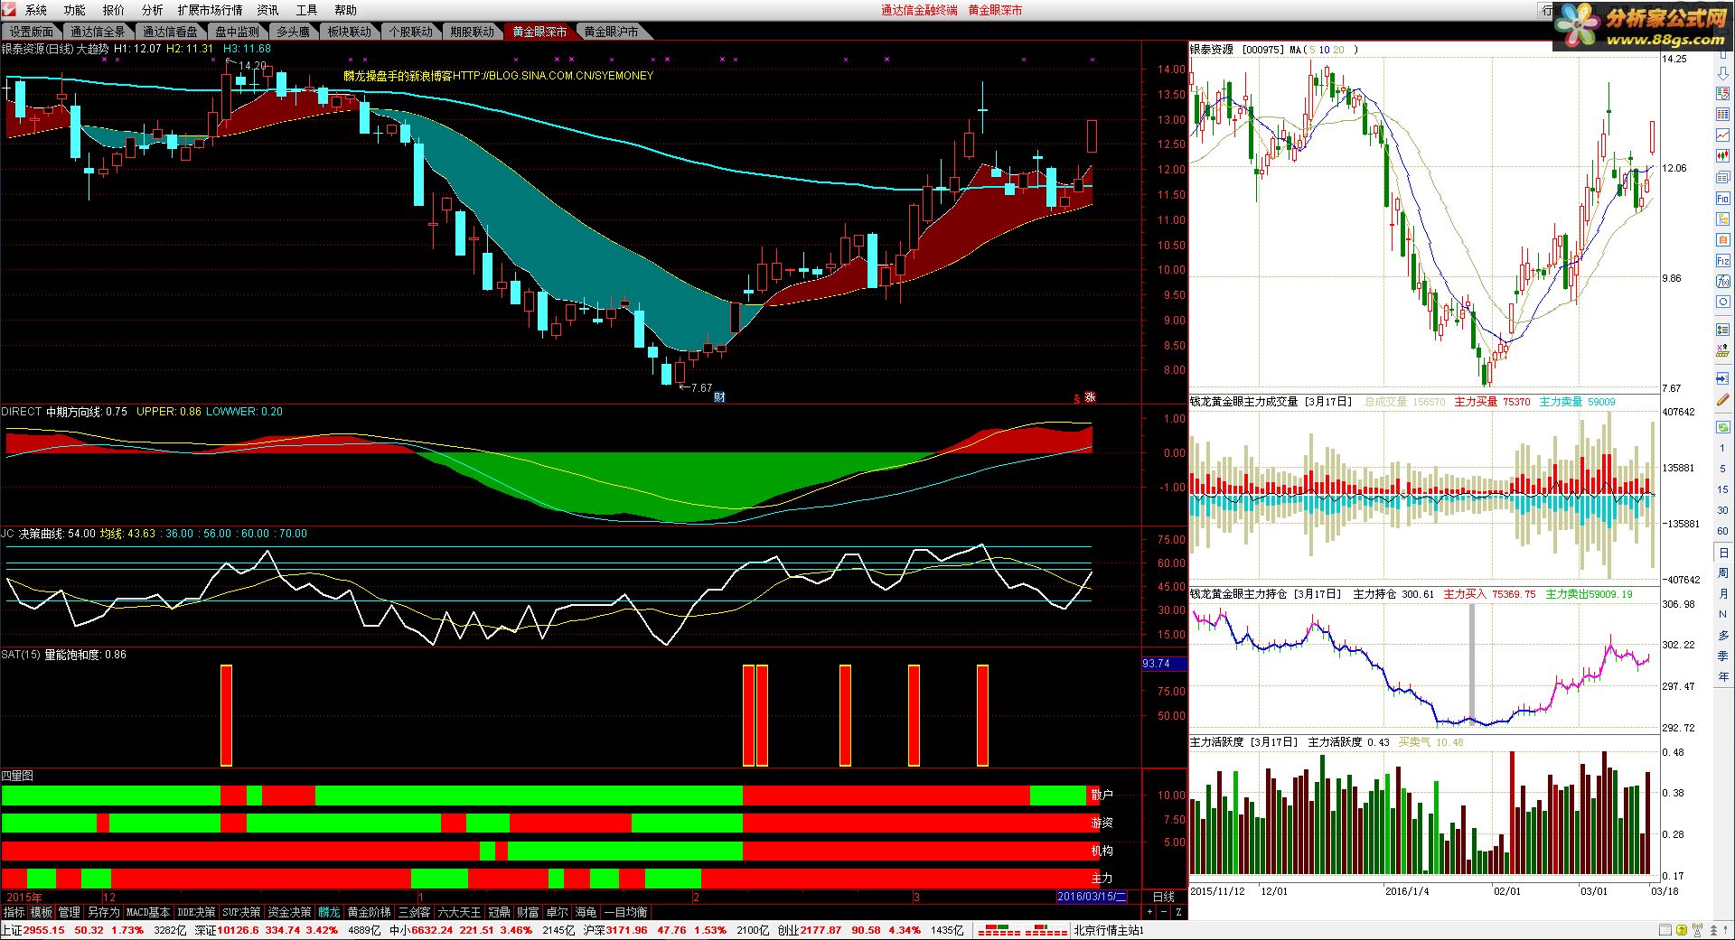Switch to 1-minute period
Viewport: 1735px width, 940px height.
pos(1722,449)
